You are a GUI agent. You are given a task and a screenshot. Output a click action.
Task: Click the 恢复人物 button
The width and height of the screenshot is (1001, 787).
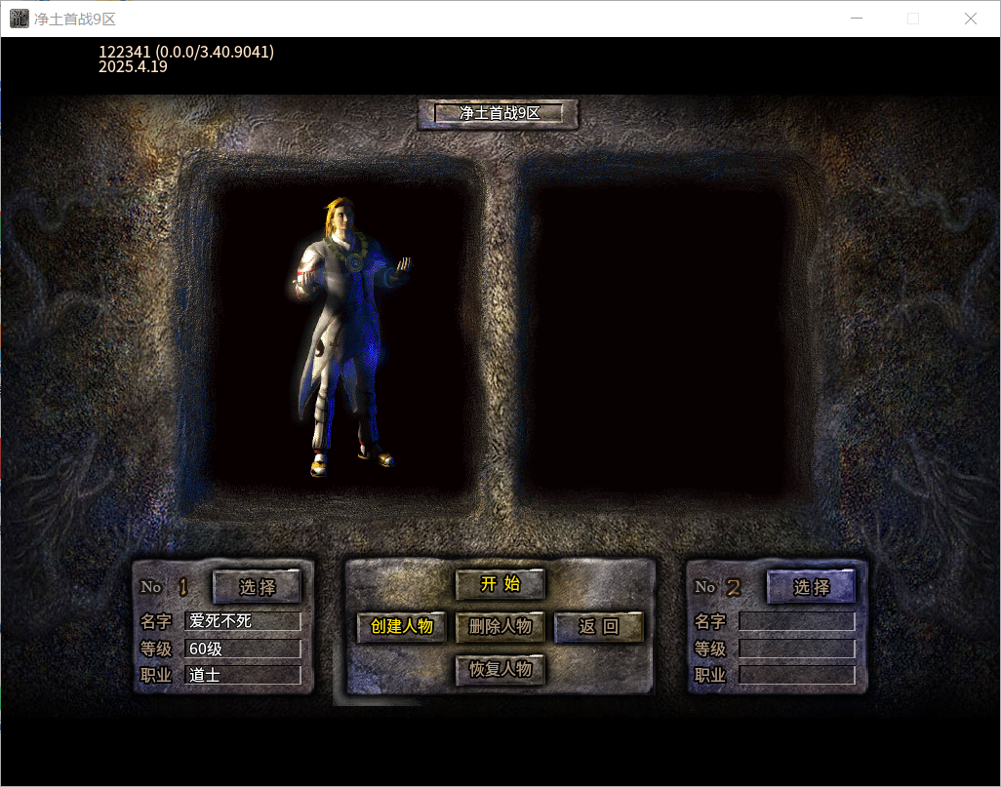pyautogui.click(x=500, y=670)
